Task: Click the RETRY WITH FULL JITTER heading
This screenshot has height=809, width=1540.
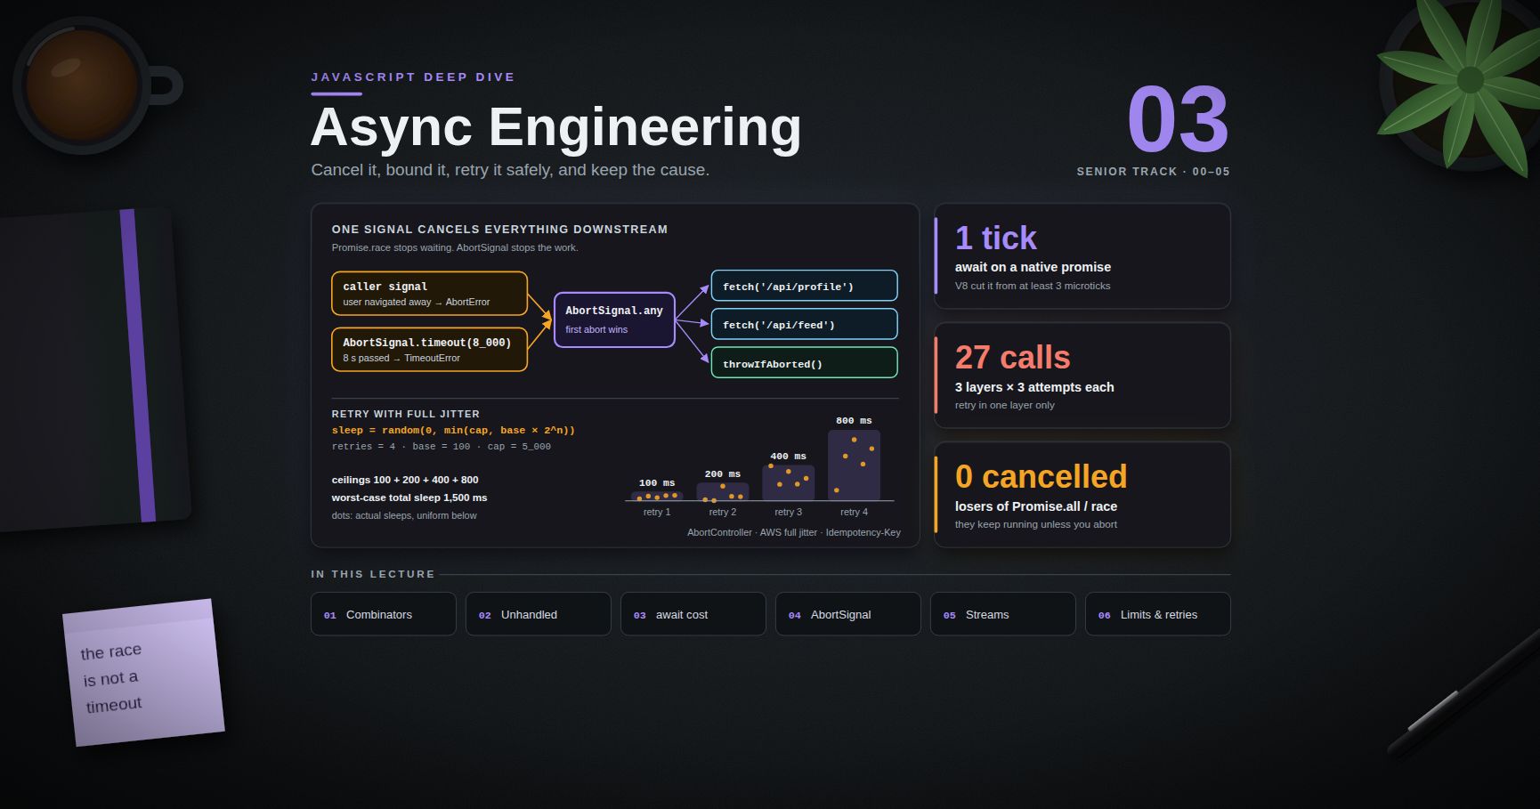Action: pyautogui.click(x=405, y=414)
